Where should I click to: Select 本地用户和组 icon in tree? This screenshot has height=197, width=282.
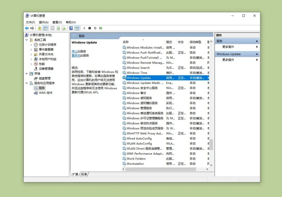(36, 59)
